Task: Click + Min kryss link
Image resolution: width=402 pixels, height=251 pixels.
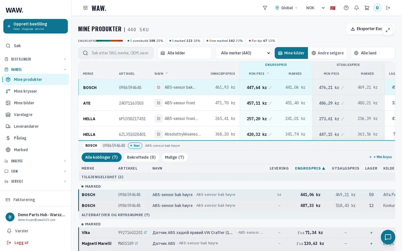Action: point(380,157)
